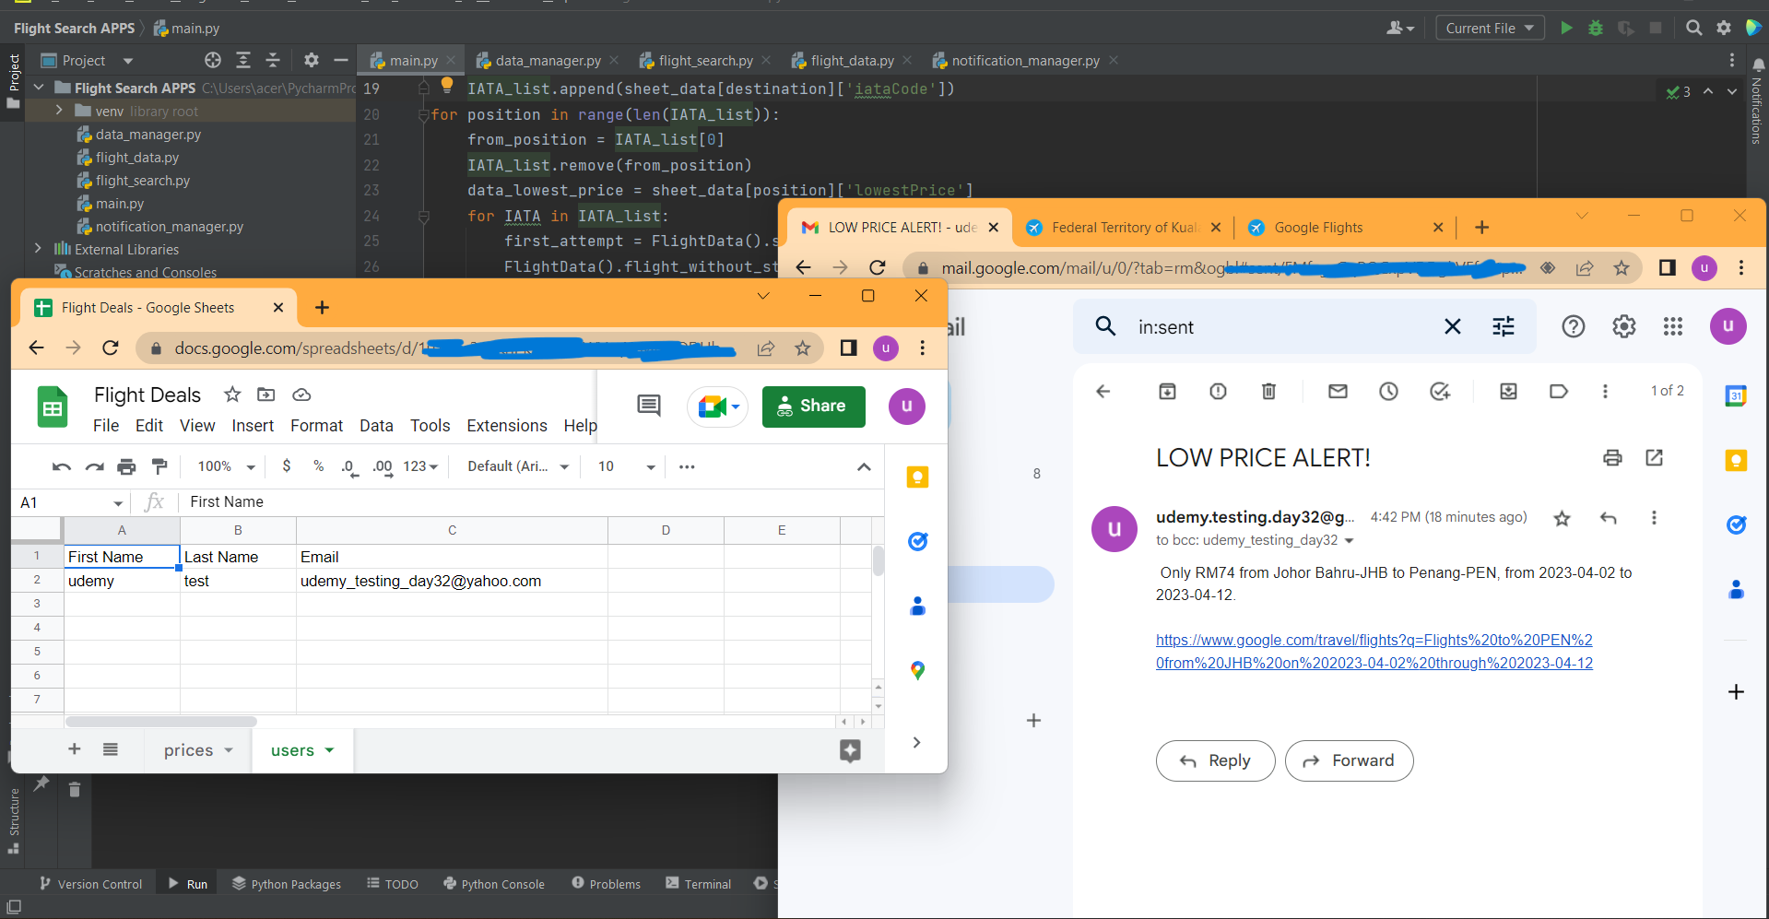Open the users sheet tab dropdown arrow
This screenshot has height=919, width=1769.
tap(330, 750)
